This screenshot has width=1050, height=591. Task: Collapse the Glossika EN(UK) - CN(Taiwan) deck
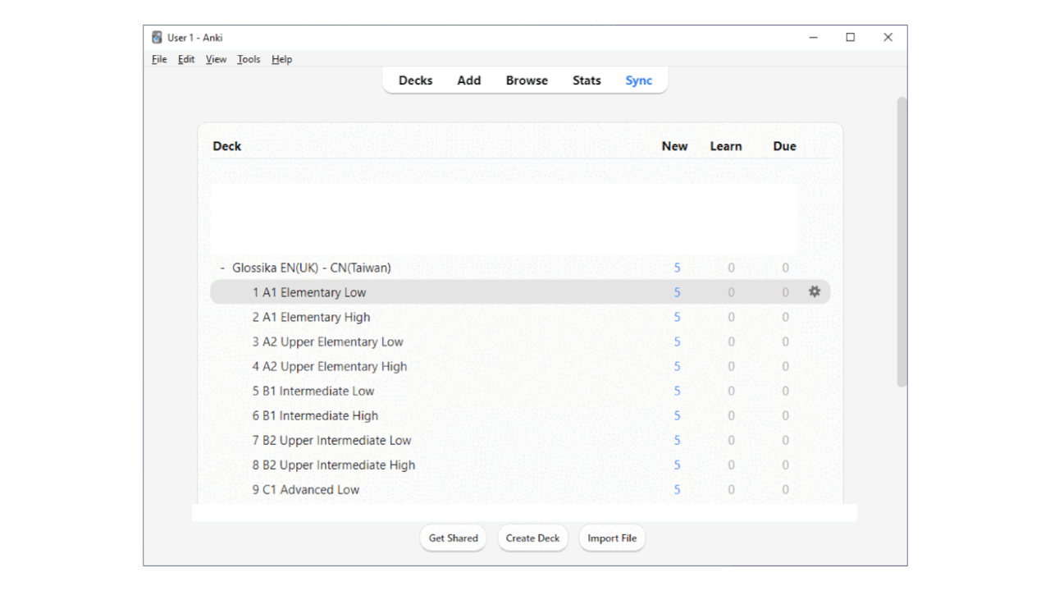tap(222, 268)
